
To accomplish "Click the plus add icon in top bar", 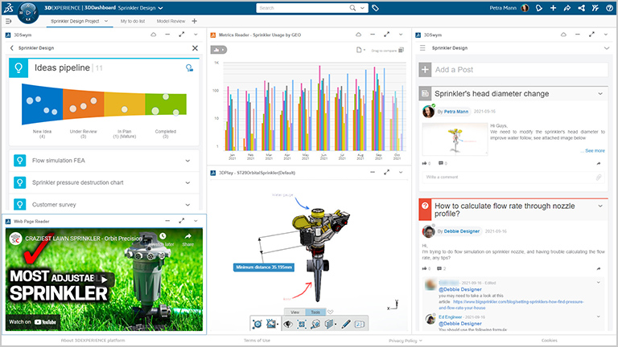I will [552, 8].
